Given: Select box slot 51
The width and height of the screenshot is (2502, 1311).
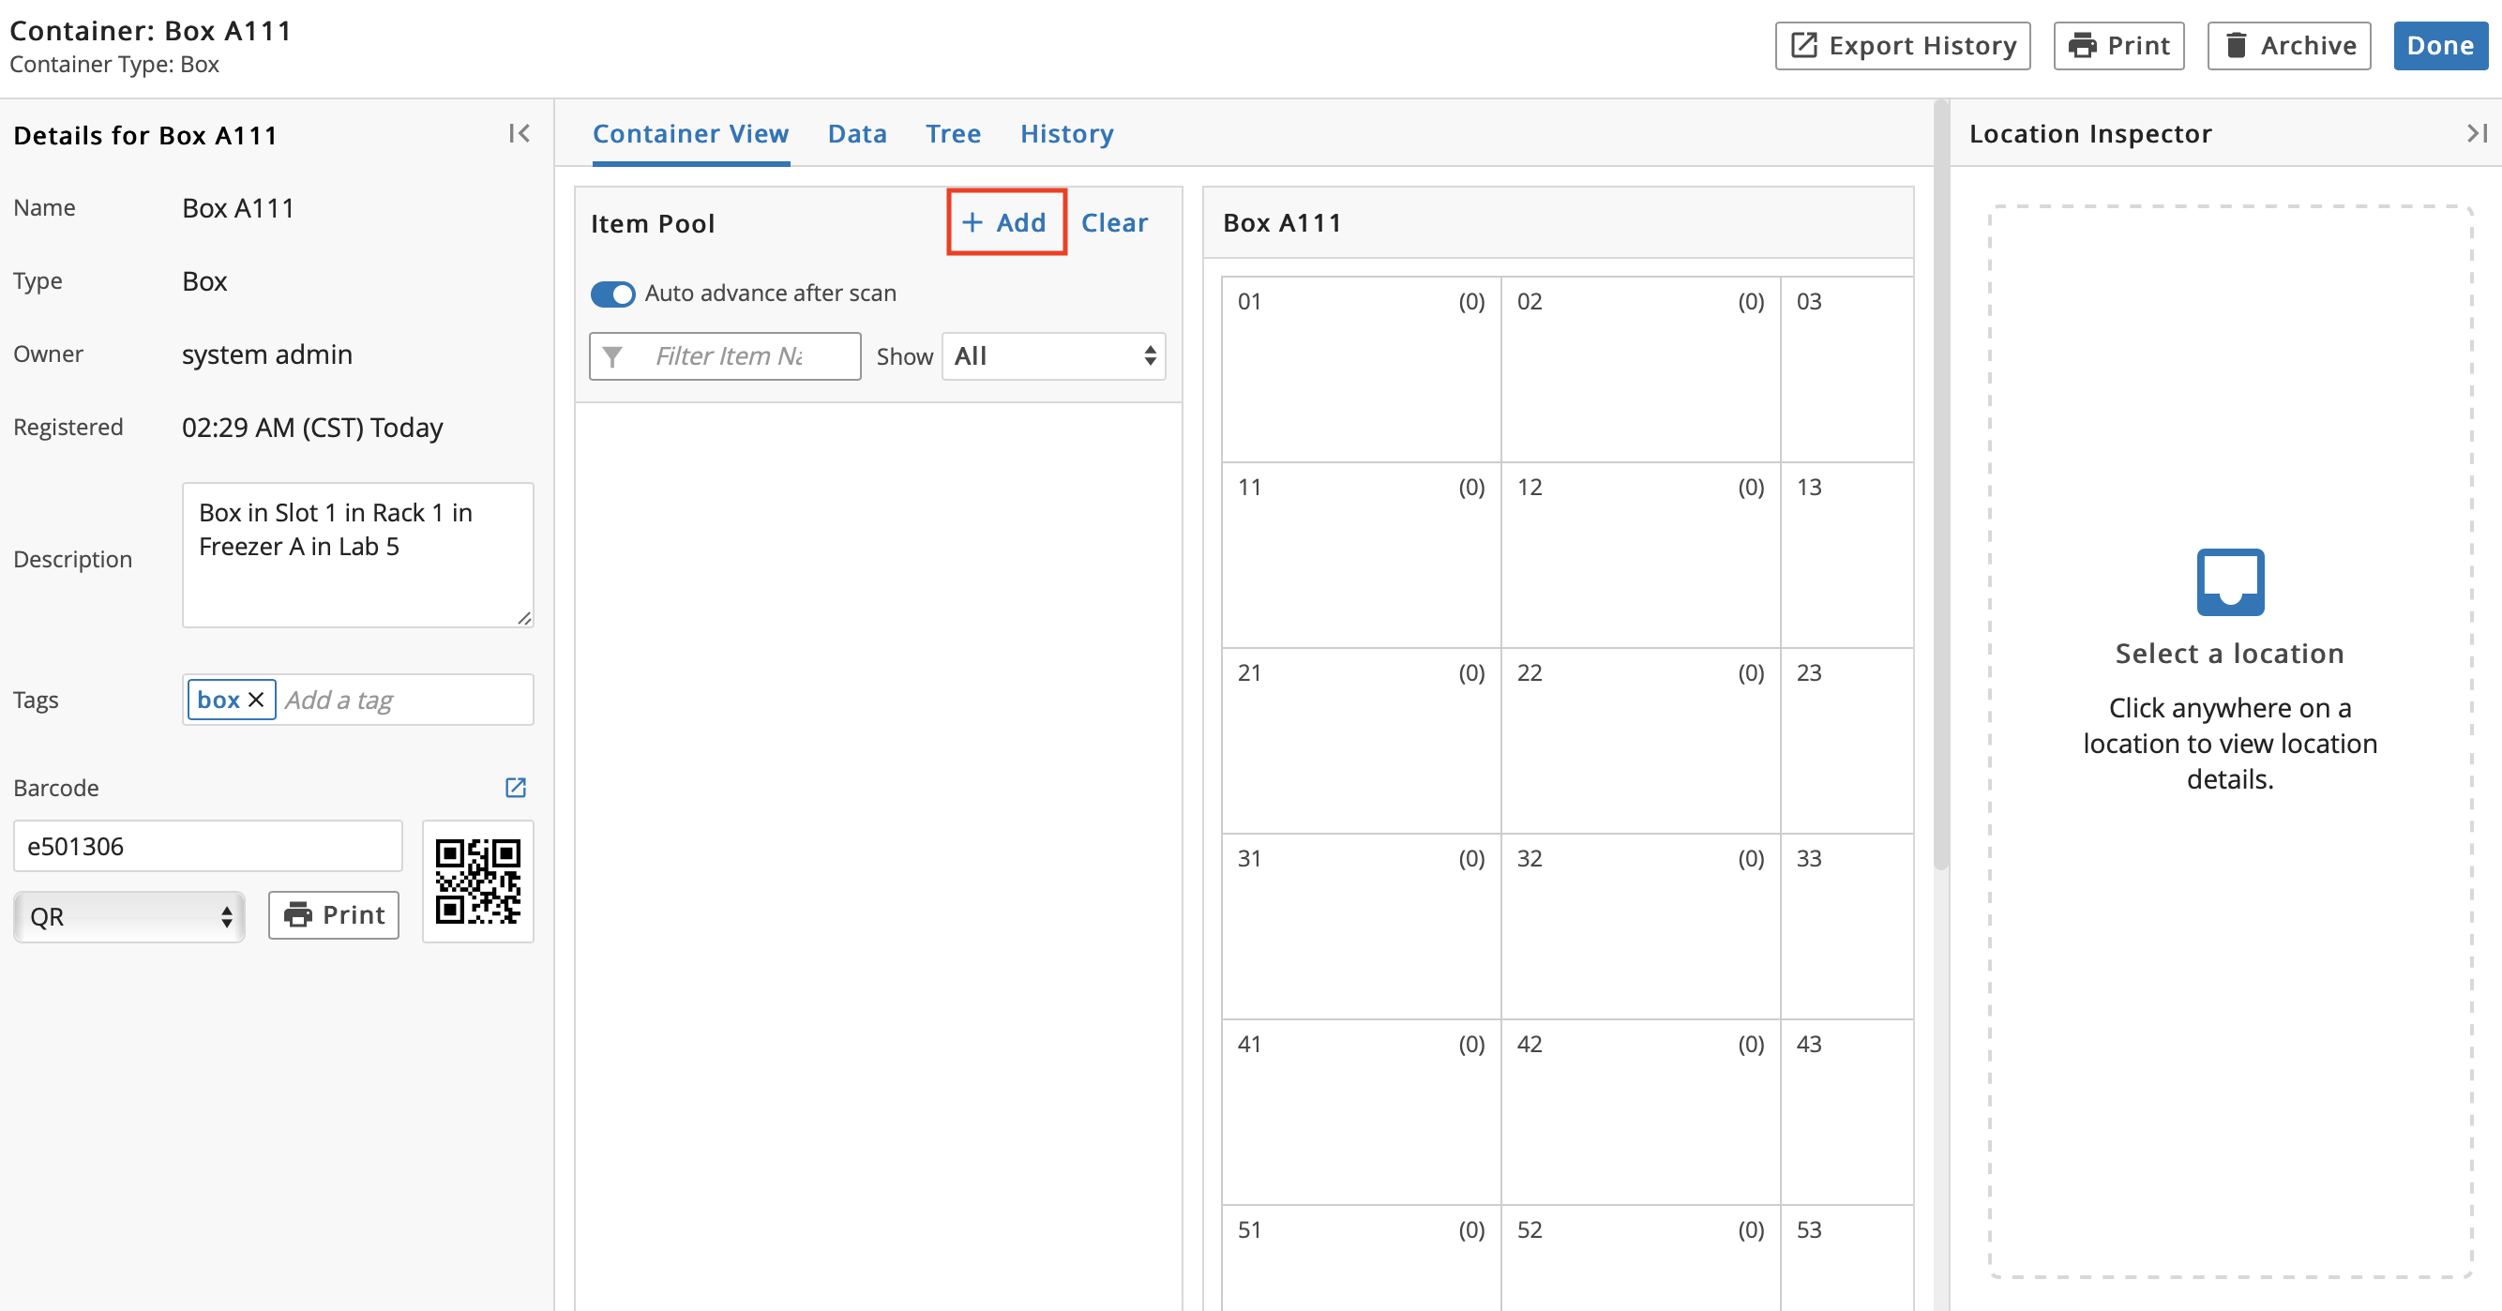Looking at the screenshot, I should pos(1361,1258).
